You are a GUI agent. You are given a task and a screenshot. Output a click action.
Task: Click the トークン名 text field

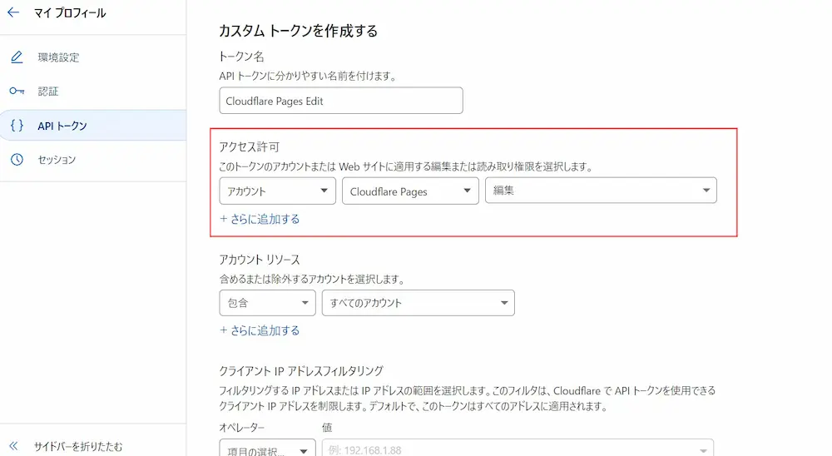click(x=340, y=101)
